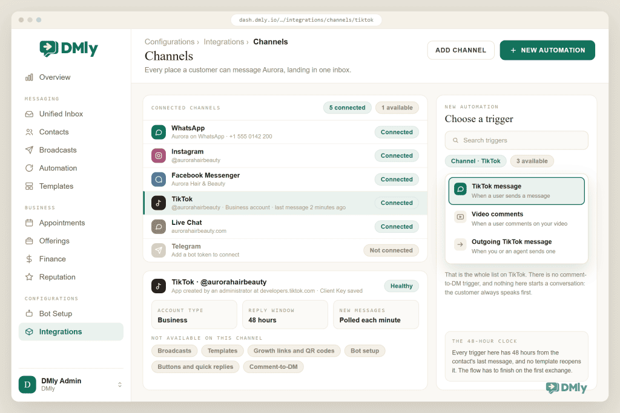This screenshot has width=620, height=413.
Task: Go to Contacts in the sidebar
Action: point(71,132)
